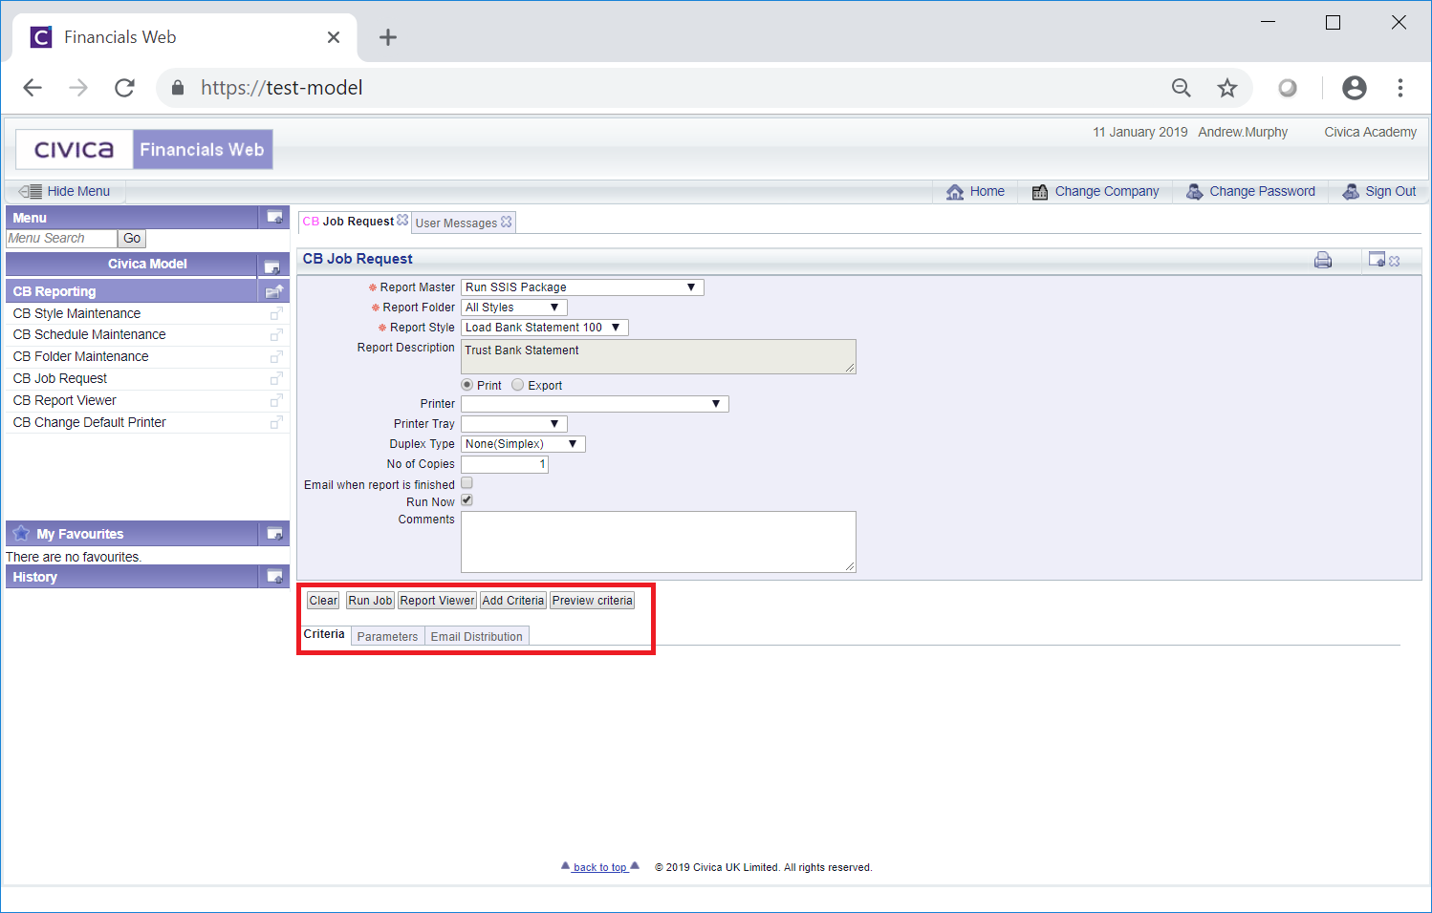Image resolution: width=1432 pixels, height=913 pixels.
Task: Open CB Folder Maintenance in new window icon
Action: [x=276, y=356]
